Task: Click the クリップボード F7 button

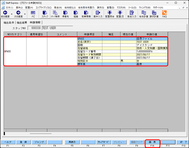Action: pos(103,142)
